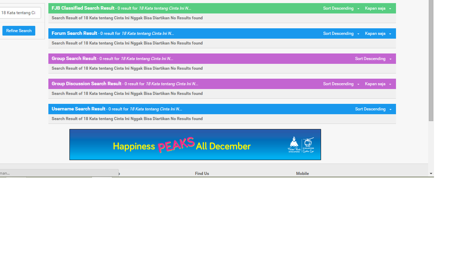Click the Group Search Result title
The image size is (472, 265).
pyautogui.click(x=74, y=59)
